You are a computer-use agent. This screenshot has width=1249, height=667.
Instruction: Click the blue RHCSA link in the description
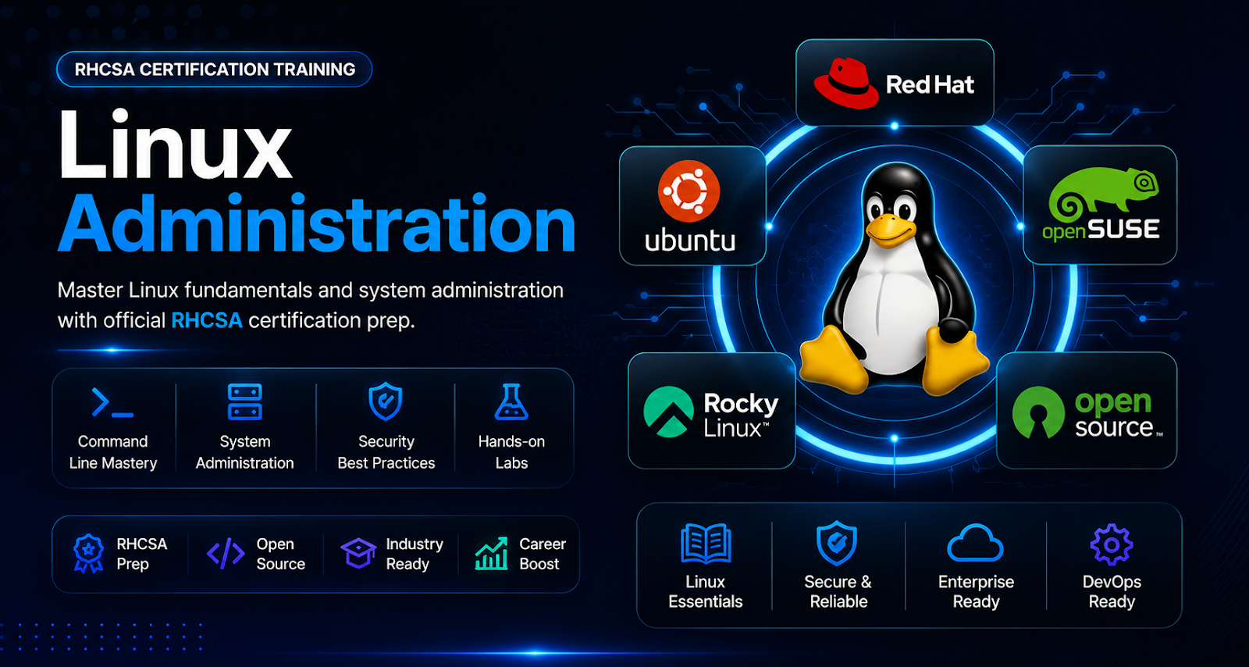pos(207,320)
